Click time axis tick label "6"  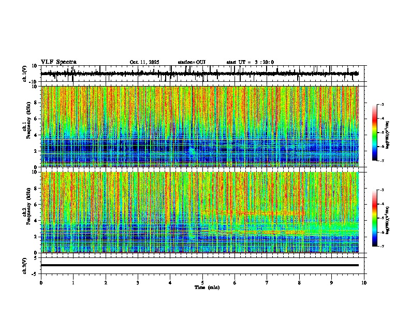coord(235,283)
